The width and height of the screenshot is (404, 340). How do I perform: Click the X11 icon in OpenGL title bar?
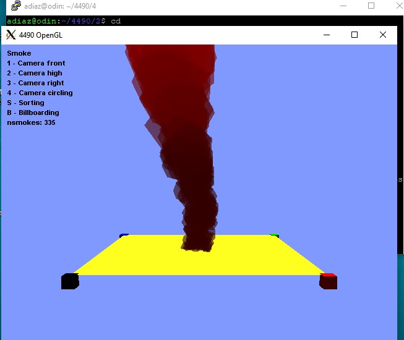coord(11,35)
